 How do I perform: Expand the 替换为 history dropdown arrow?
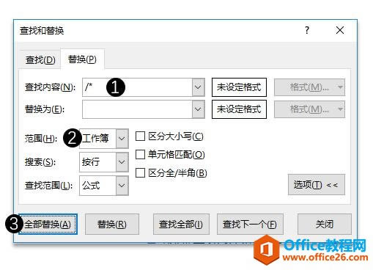coord(198,109)
